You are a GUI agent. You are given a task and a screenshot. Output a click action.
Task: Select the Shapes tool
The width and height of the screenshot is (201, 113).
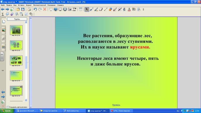pyautogui.click(x=110, y=9)
